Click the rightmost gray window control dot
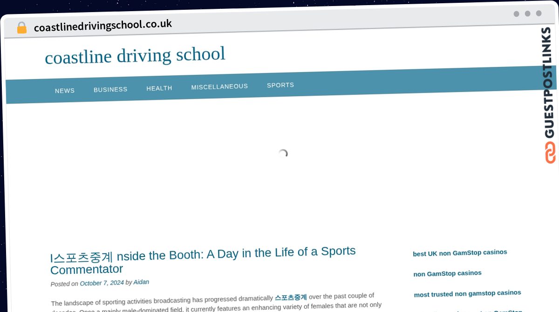This screenshot has width=559, height=312. [539, 14]
